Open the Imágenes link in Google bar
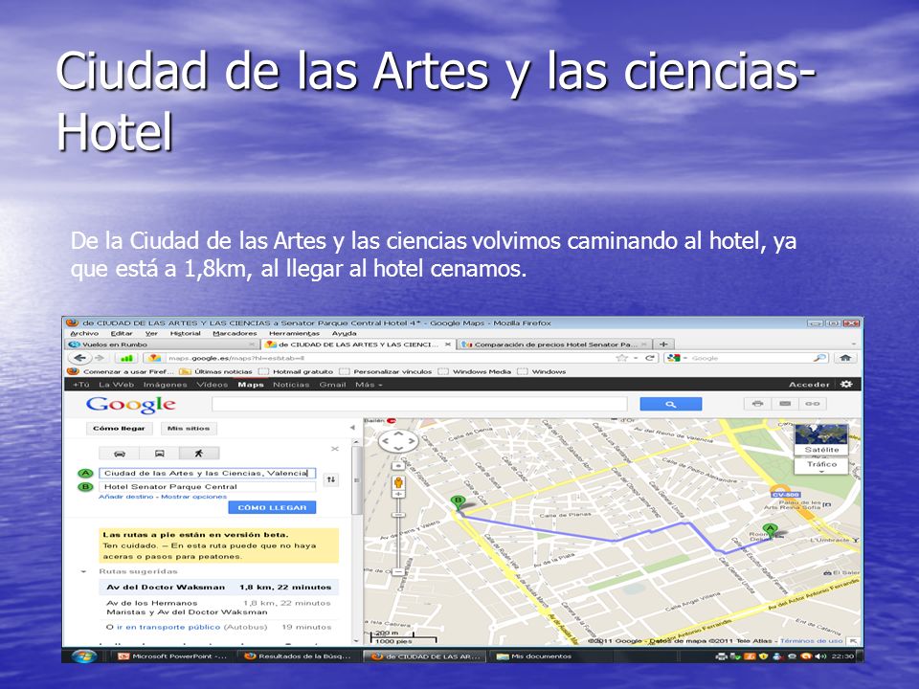919x689 pixels. [165, 385]
